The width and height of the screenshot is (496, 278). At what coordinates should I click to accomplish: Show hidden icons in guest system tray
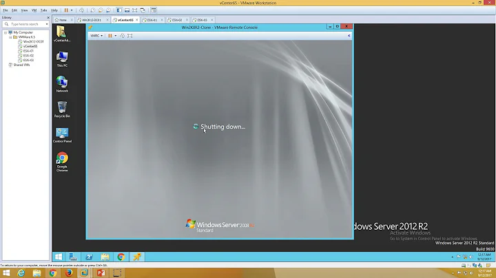tap(453, 257)
